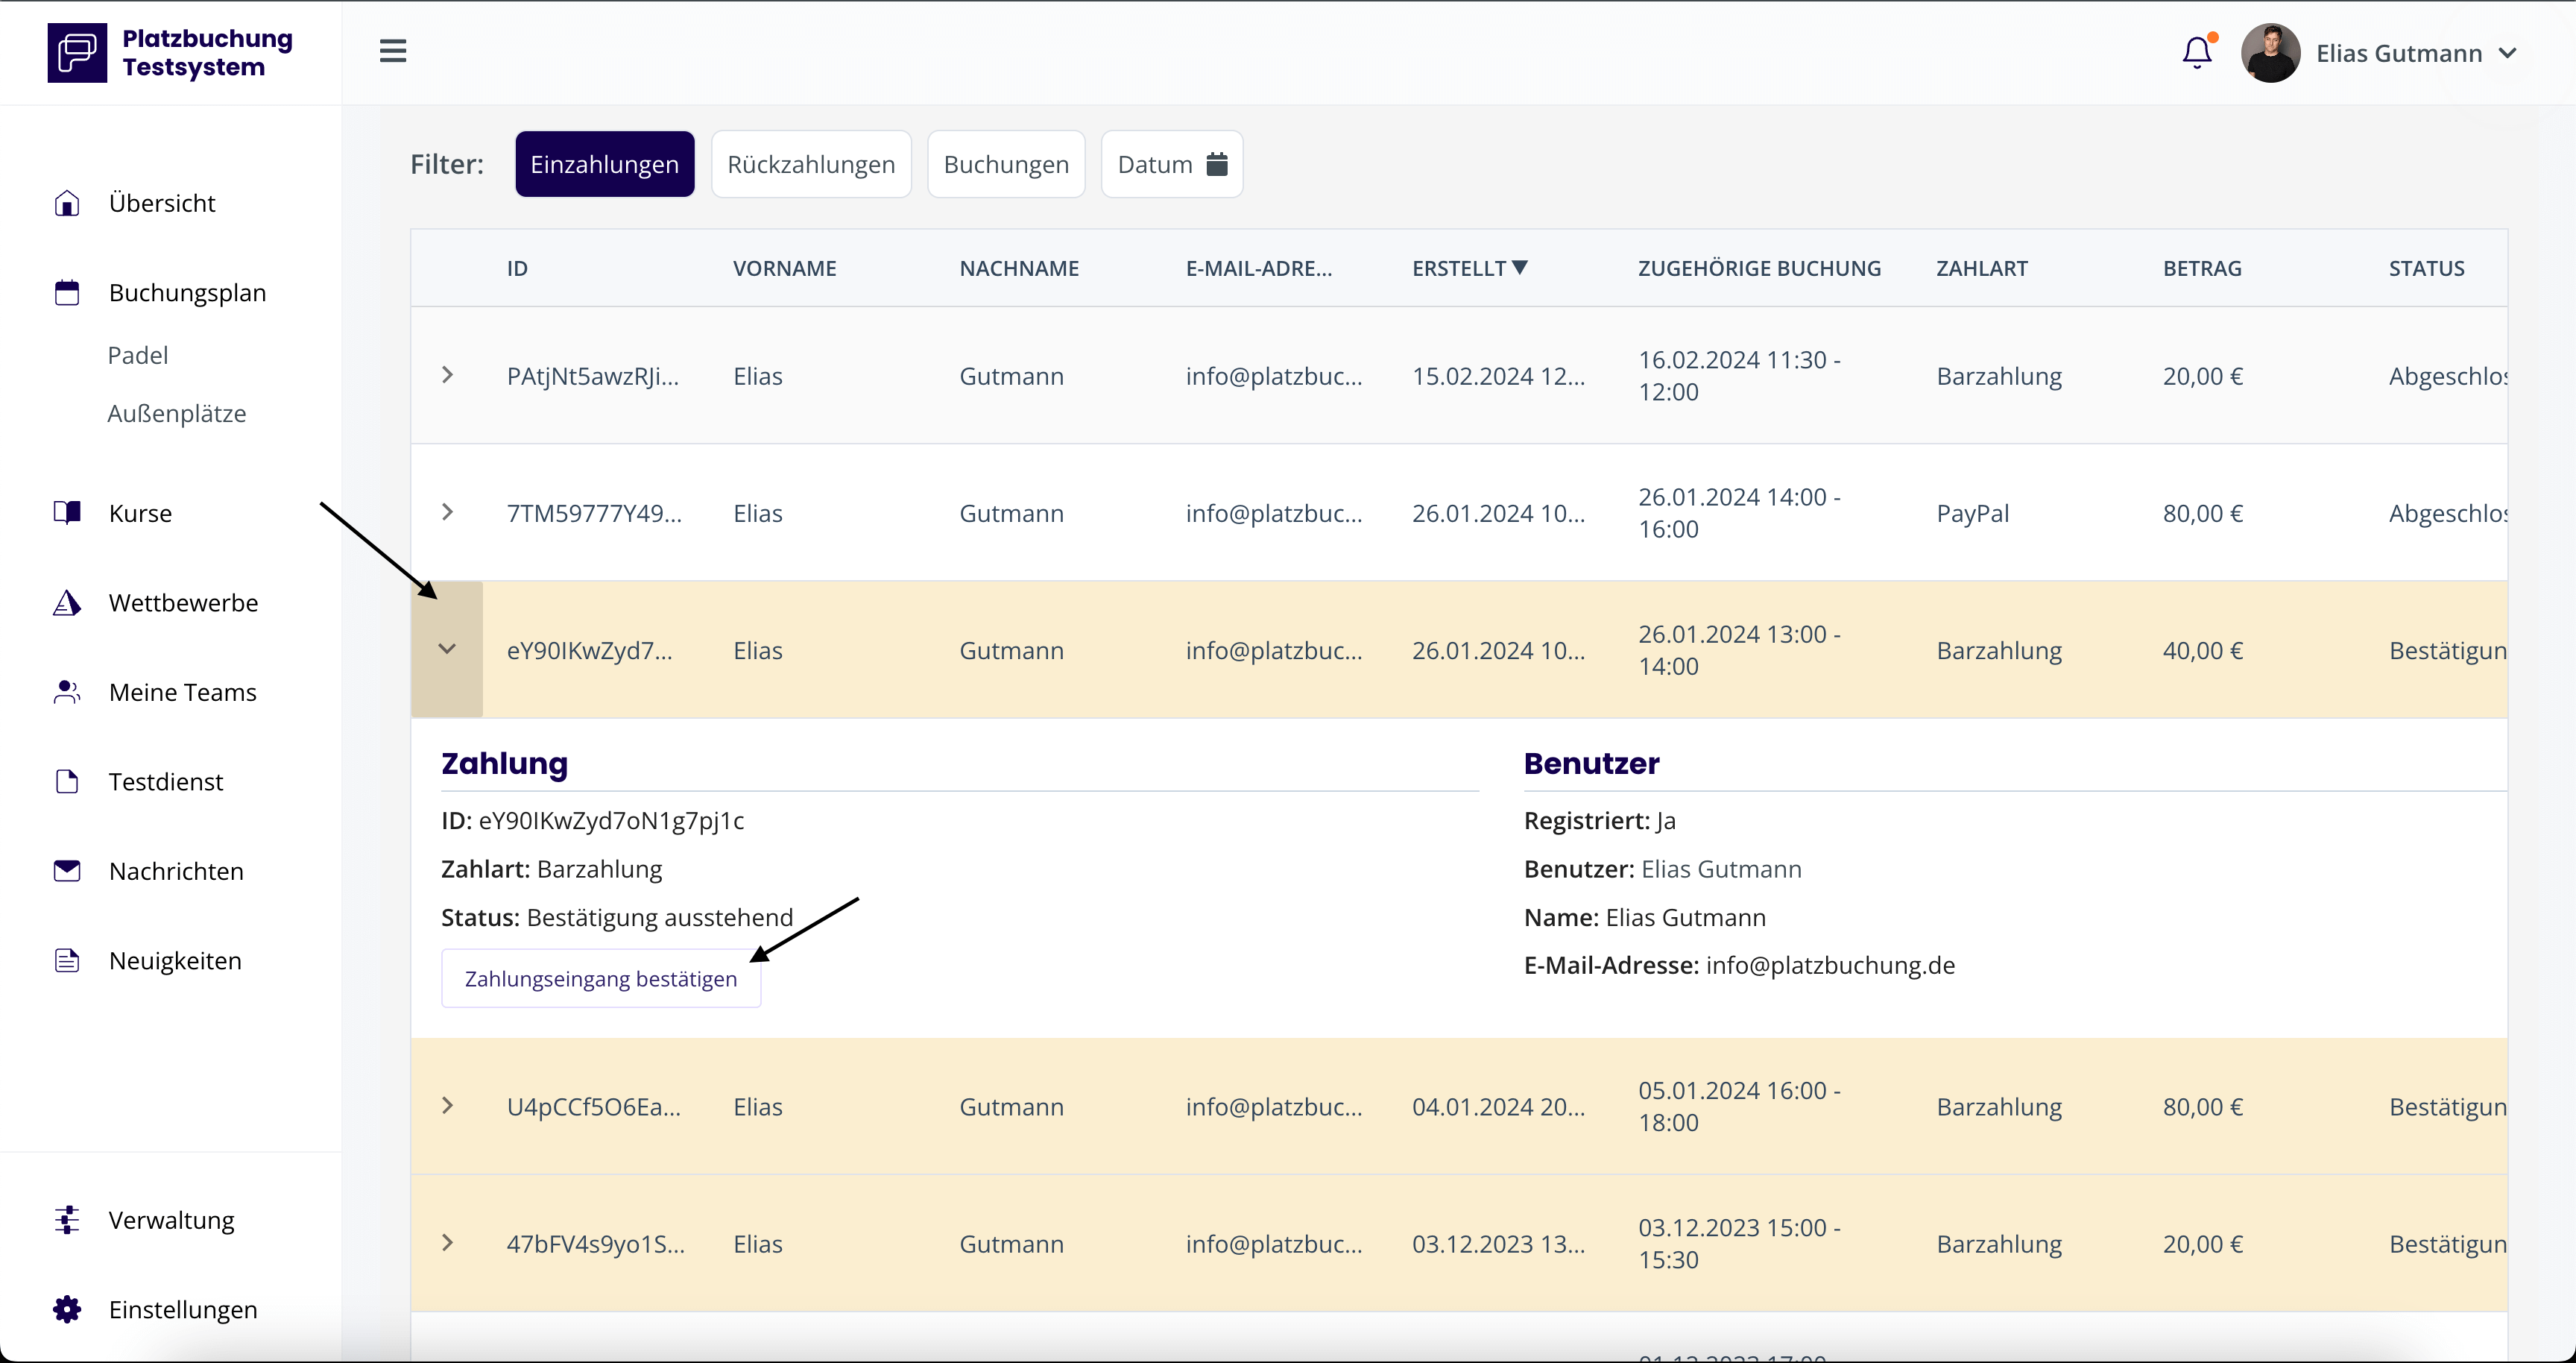The height and width of the screenshot is (1363, 2576).
Task: Select the Außenplätze sub-item
Action: (177, 413)
